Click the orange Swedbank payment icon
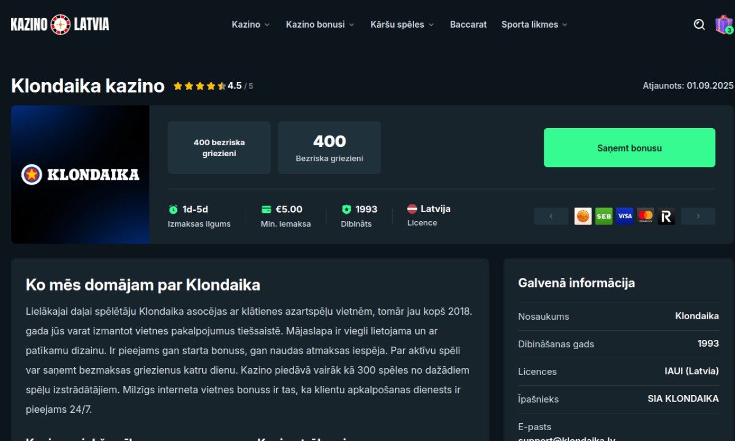Viewport: 735px width, 441px height. coord(583,216)
